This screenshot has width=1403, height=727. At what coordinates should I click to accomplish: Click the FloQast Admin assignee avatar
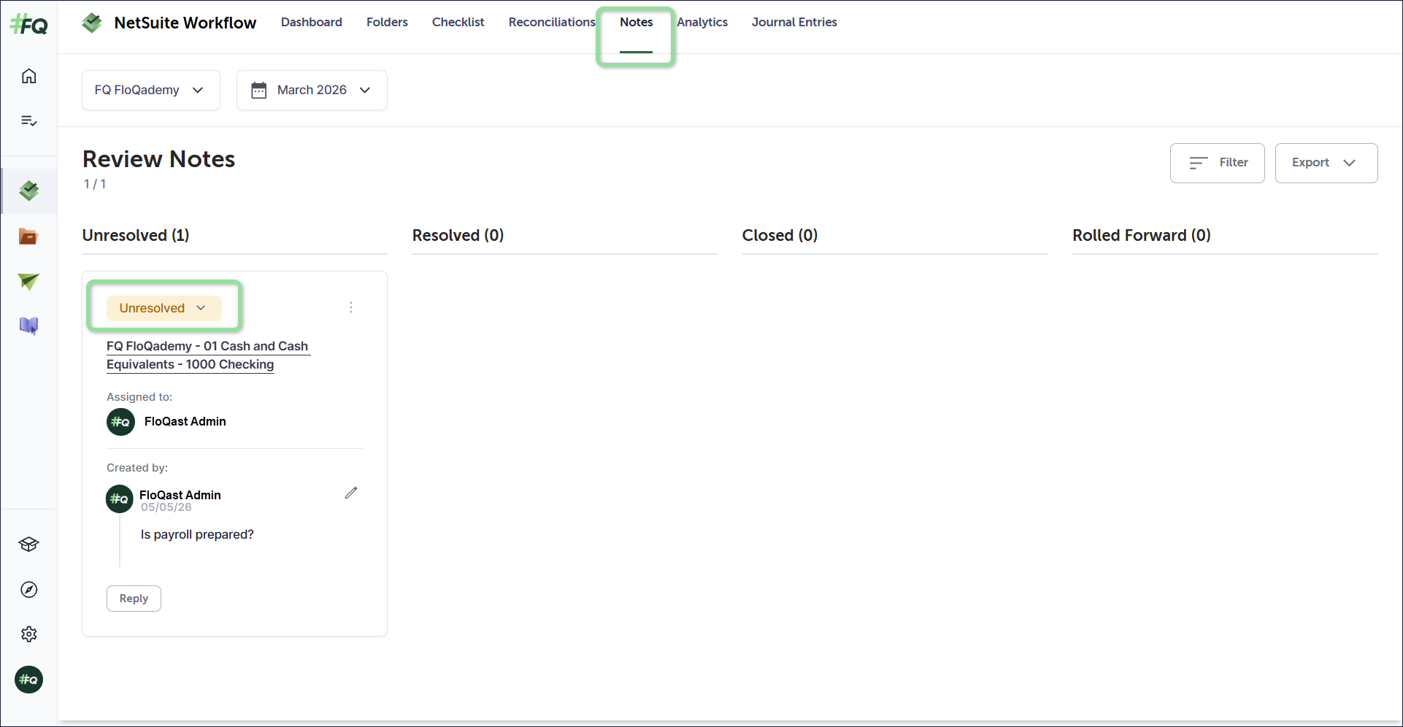tap(120, 422)
